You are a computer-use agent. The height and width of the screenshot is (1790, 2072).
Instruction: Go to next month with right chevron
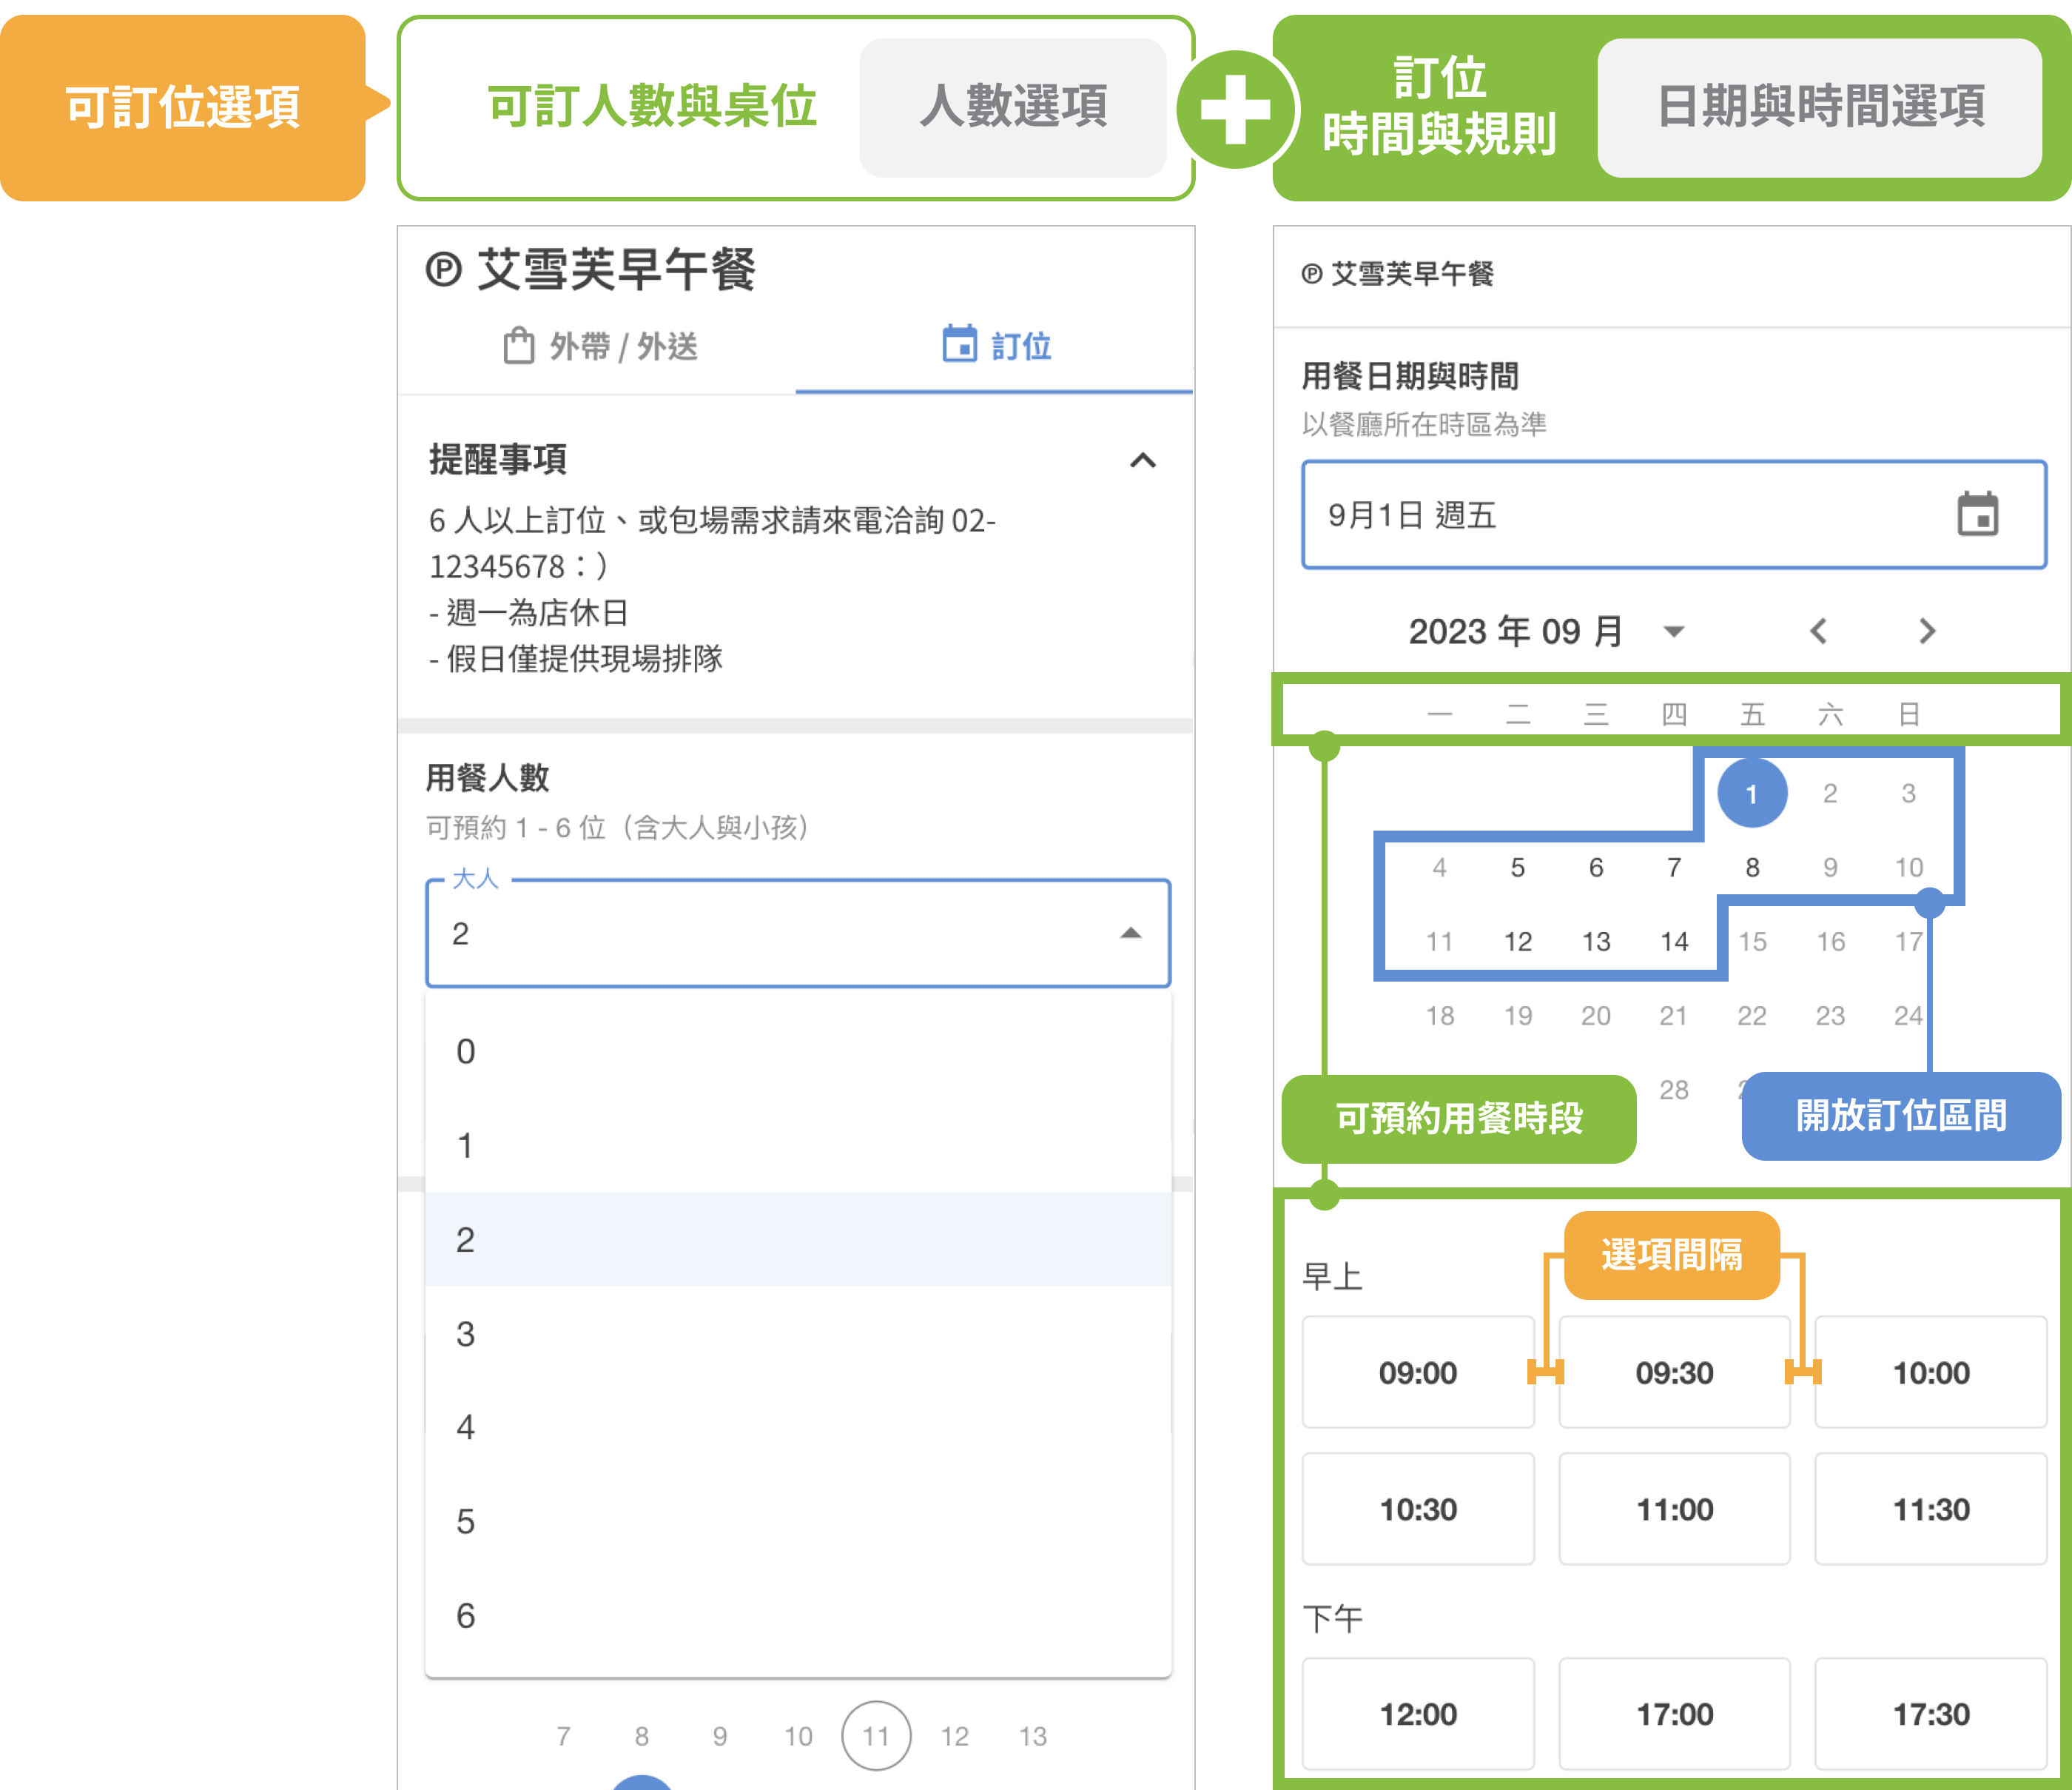click(x=1927, y=631)
